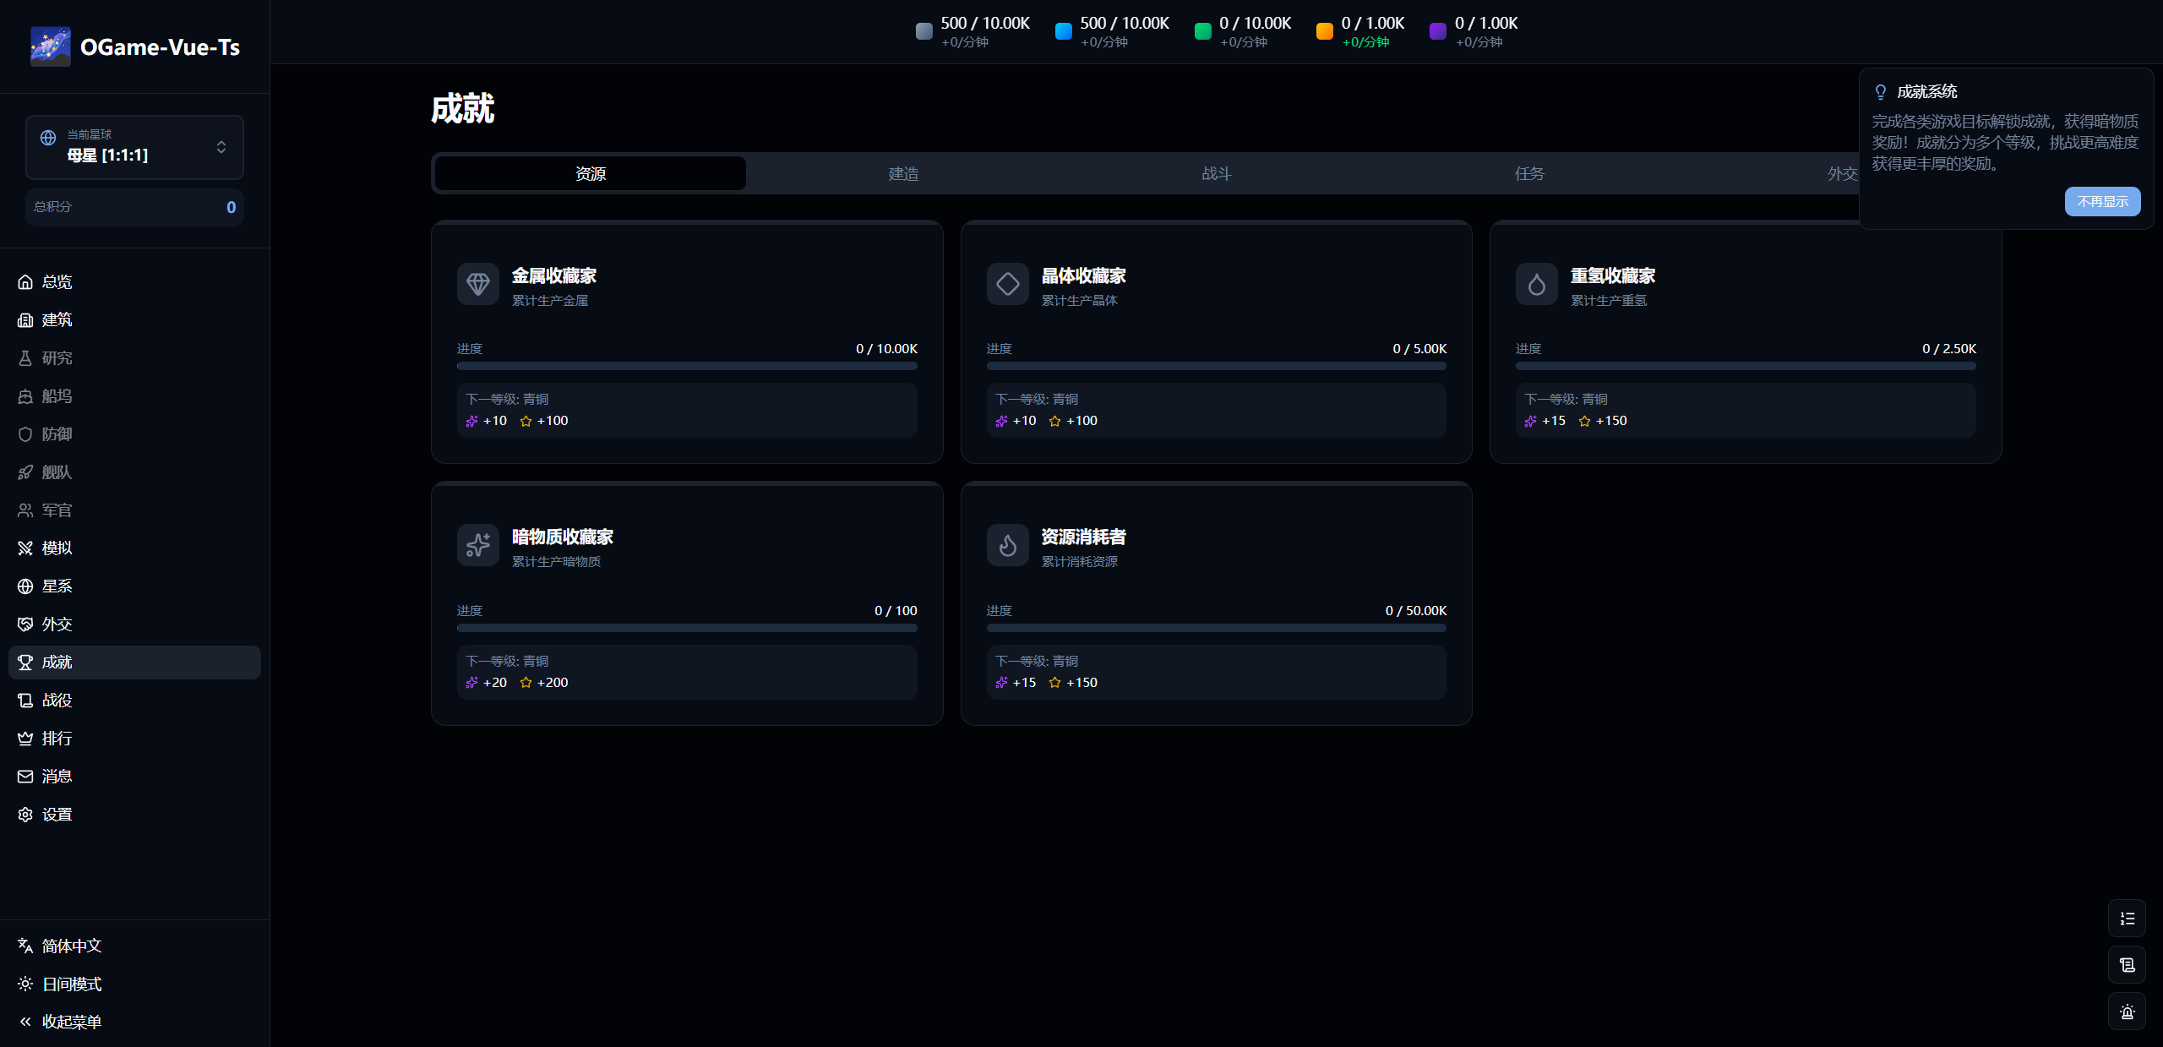Select the 建造 (Construction) achievements tab
Image resolution: width=2163 pixels, height=1047 pixels.
pyautogui.click(x=902, y=172)
